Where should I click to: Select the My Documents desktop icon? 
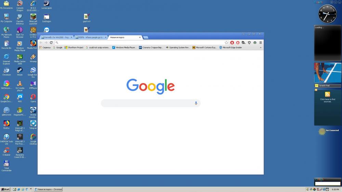pyautogui.click(x=6, y=5)
